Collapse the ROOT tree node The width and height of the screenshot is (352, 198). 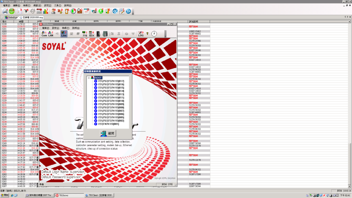89,78
